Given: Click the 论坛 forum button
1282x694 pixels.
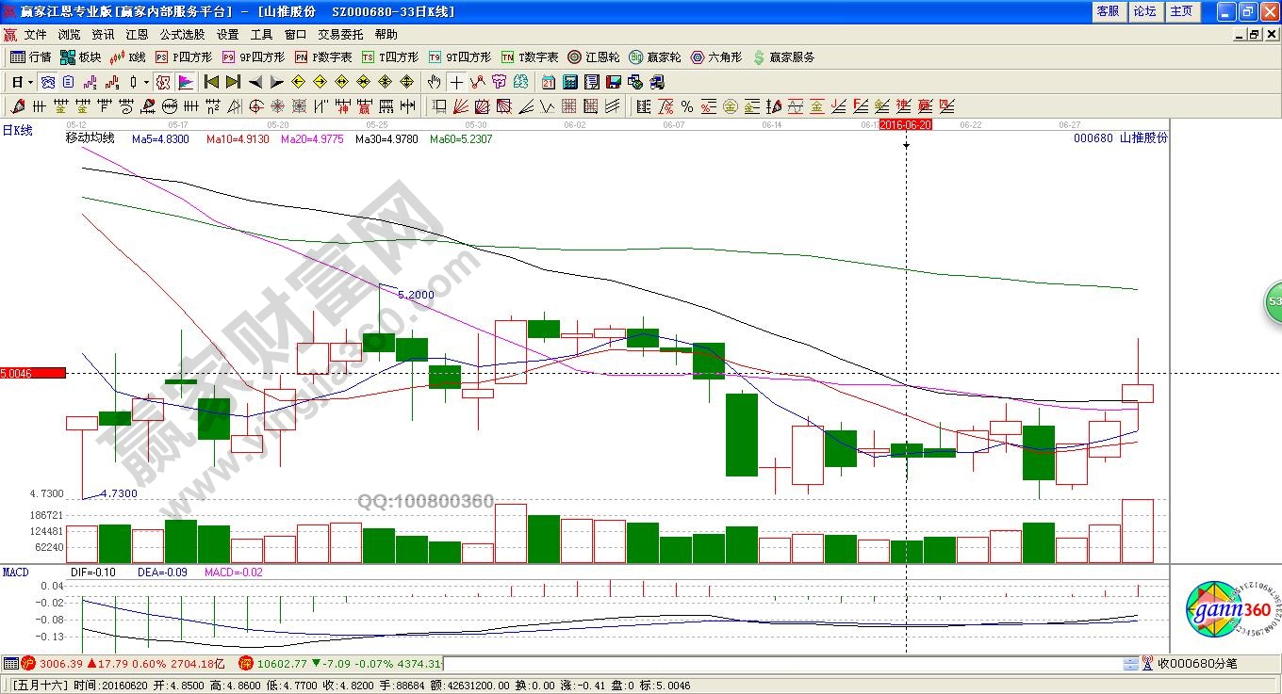Looking at the screenshot, I should (1144, 11).
